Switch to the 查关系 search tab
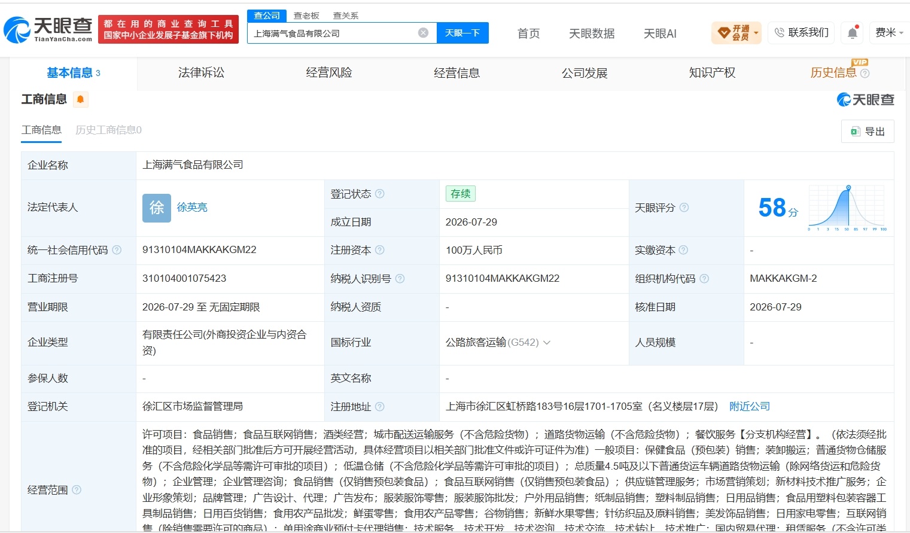The height and width of the screenshot is (533, 910). 346,16
